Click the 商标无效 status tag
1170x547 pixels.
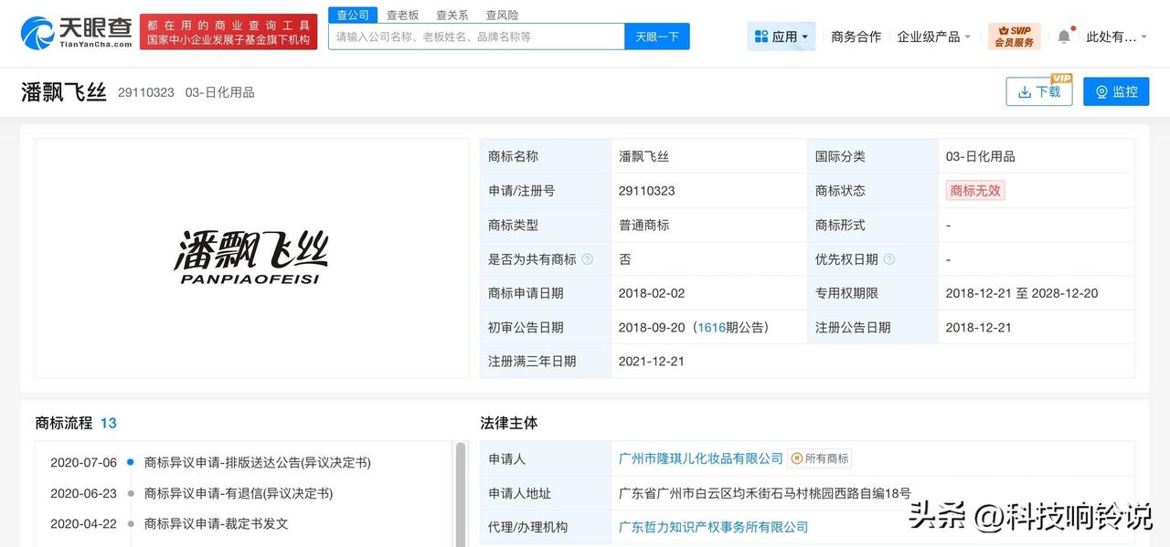pos(975,191)
